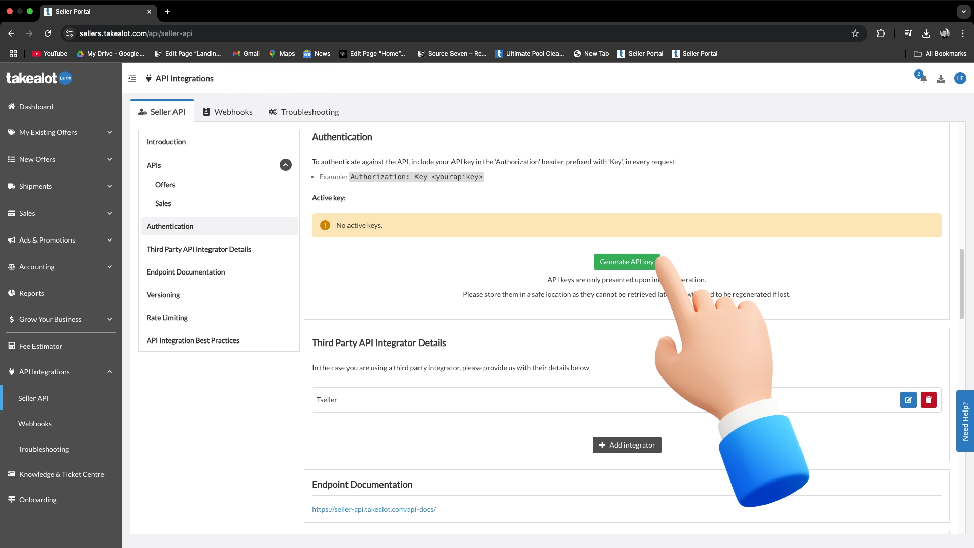
Task: Open Fee Estimator from the sidebar
Action: [x=41, y=346]
